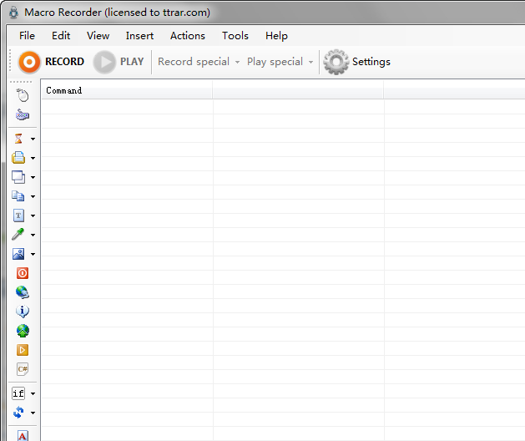The height and width of the screenshot is (441, 525).
Task: Click the Macro Recorder title bar icon
Action: point(13,13)
